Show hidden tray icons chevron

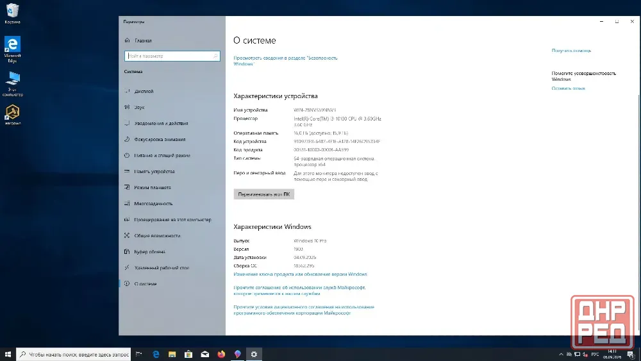point(561,355)
